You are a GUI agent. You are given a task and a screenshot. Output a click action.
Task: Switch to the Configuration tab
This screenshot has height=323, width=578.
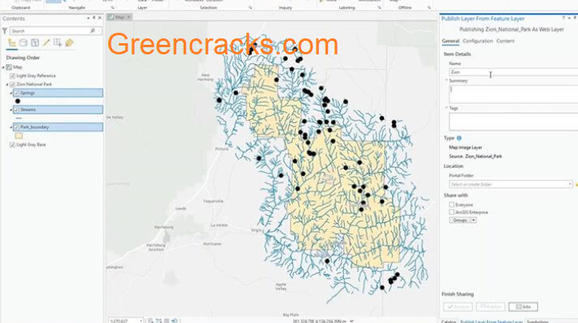[478, 41]
